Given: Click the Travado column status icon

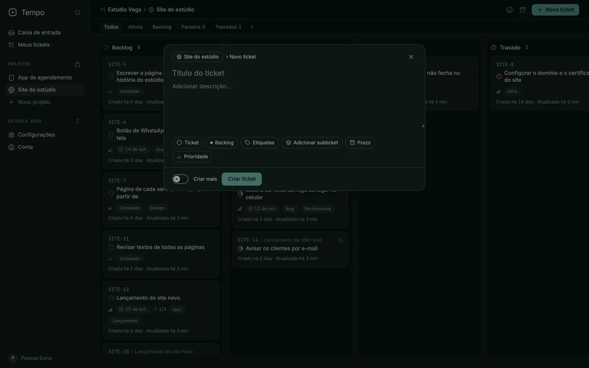Looking at the screenshot, I should click(x=494, y=47).
